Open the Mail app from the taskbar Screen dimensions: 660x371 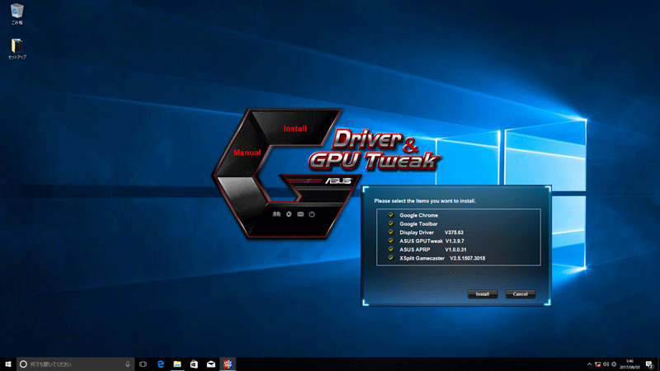click(211, 364)
